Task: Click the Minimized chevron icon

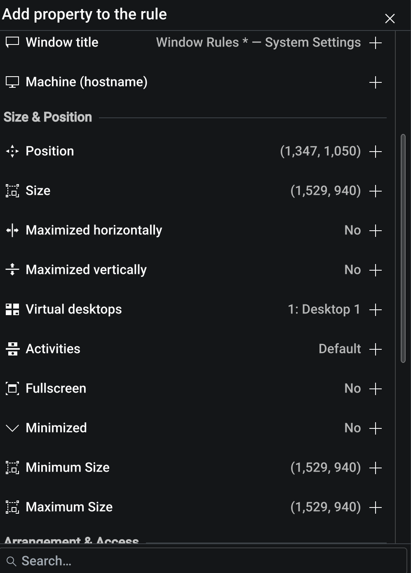Action: (12, 428)
